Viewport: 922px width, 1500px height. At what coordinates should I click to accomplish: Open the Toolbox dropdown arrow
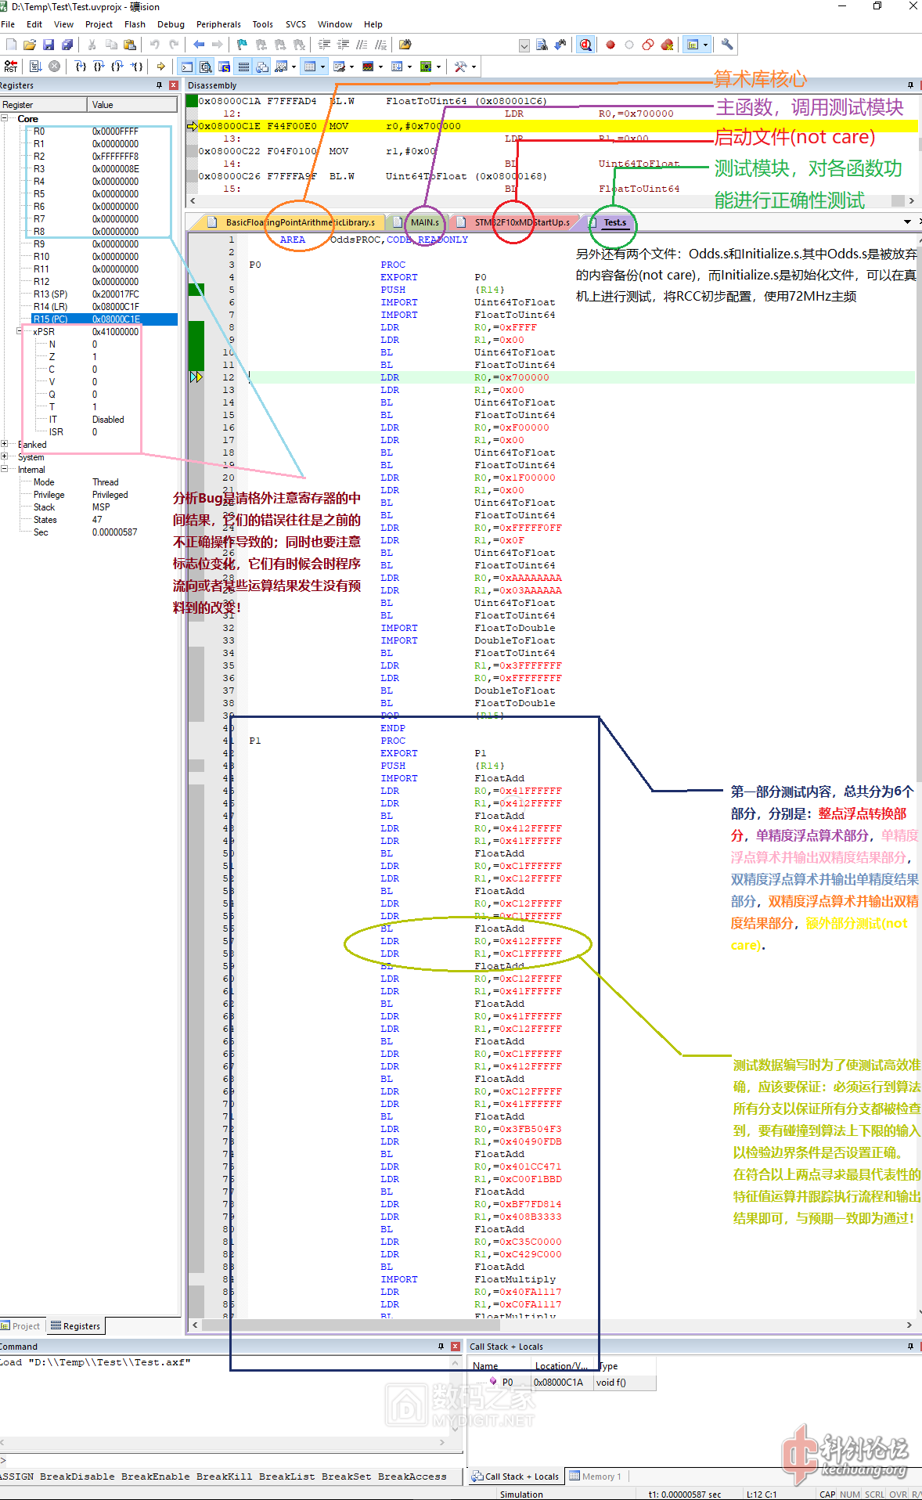tap(474, 67)
